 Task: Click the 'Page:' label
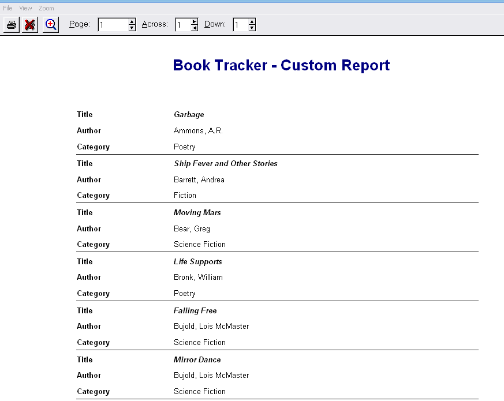[80, 24]
